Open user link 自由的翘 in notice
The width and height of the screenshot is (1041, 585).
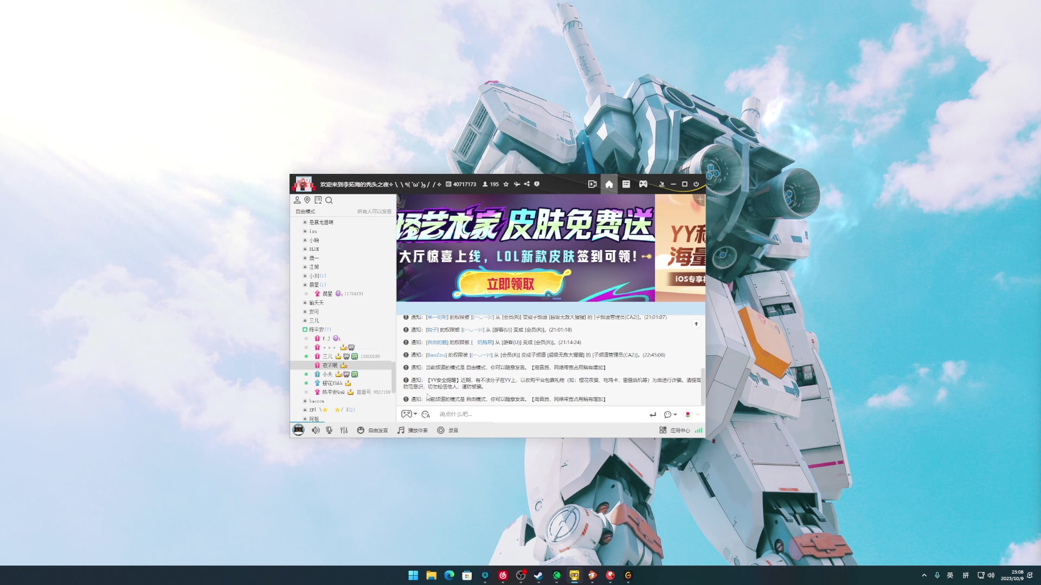point(437,342)
